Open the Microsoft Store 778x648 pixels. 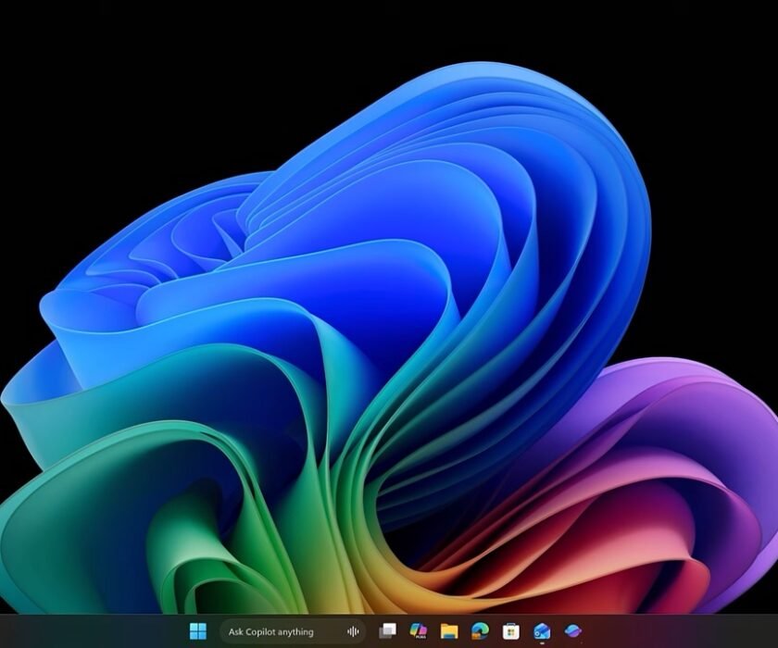tap(511, 631)
